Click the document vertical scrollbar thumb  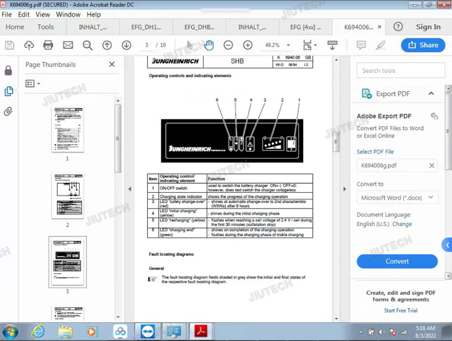click(336, 142)
